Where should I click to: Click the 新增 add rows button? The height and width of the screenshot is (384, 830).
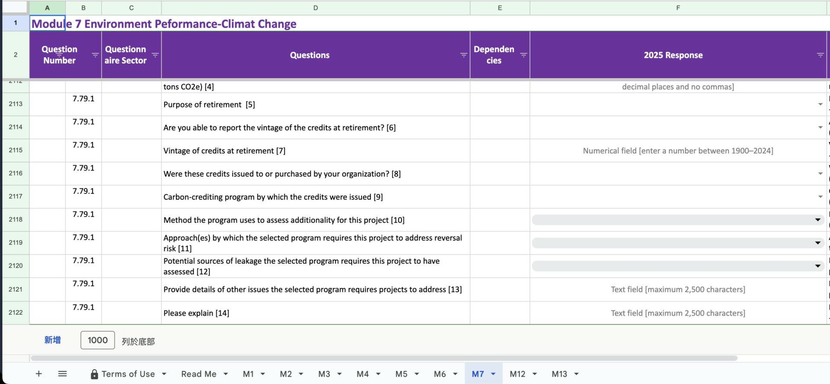(x=52, y=340)
